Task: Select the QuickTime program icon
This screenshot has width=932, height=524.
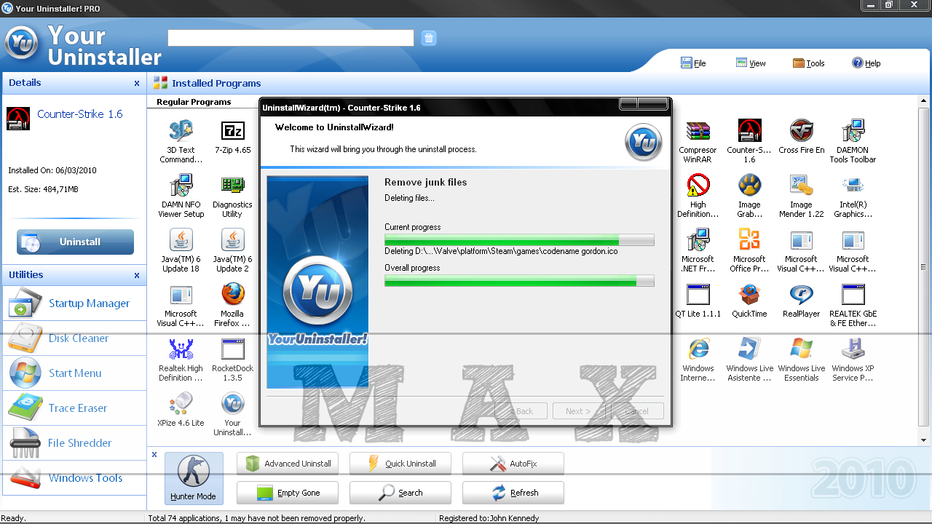Action: tap(749, 295)
